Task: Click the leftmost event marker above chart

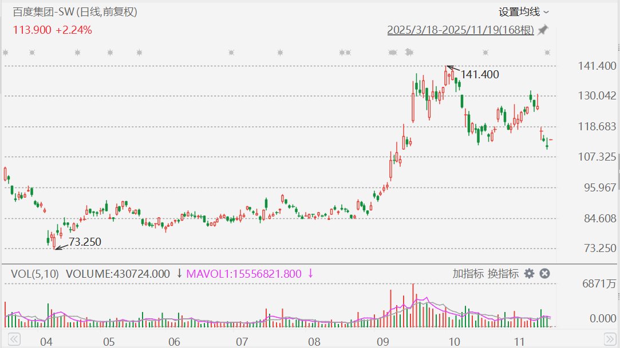Action: 5,53
